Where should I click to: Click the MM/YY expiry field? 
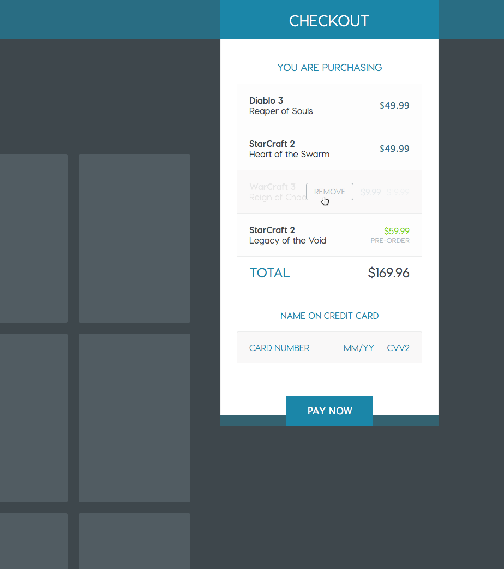358,348
